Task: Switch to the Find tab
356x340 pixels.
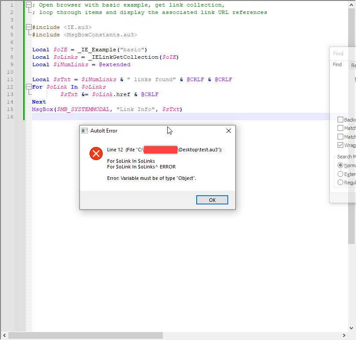Action: (337, 64)
